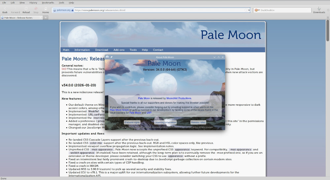
Task: Click the 'Done' status bar text
Action: coord(4,178)
